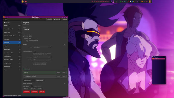Click the album art thumbnail in top panel
Screen dimensions: 174x98
[112, 2]
